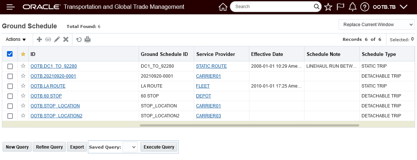Check the box for OOTB.DC1_TO_92280 row
The image size is (417, 160).
[x=10, y=66]
